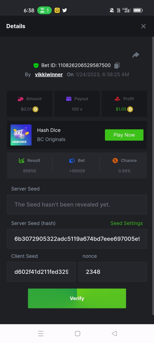Tap the Android home navigation button
Viewport: 154px width, 343px height.
click(x=77, y=334)
